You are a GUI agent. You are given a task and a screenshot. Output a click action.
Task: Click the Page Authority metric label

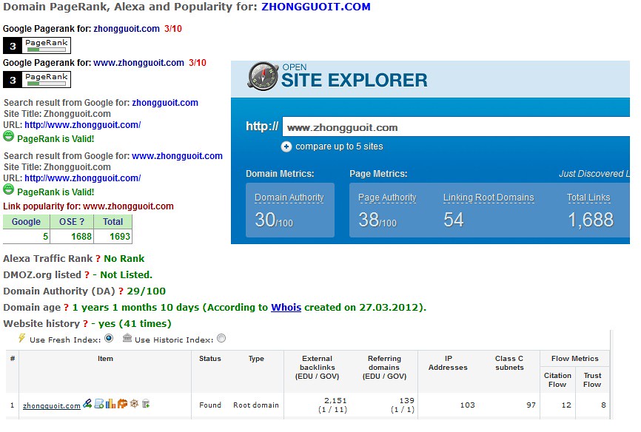coord(387,198)
